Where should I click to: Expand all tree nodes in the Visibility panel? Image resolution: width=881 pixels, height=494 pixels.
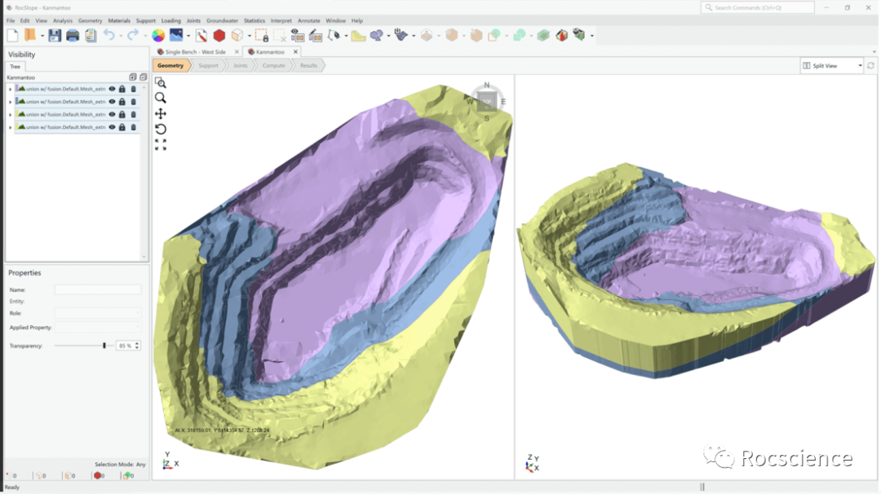(x=133, y=77)
